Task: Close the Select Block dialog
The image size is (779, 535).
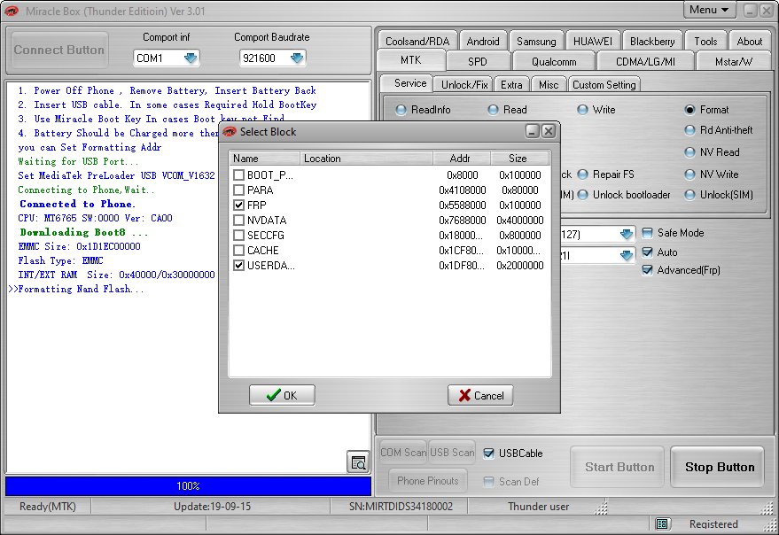Action: pos(548,131)
